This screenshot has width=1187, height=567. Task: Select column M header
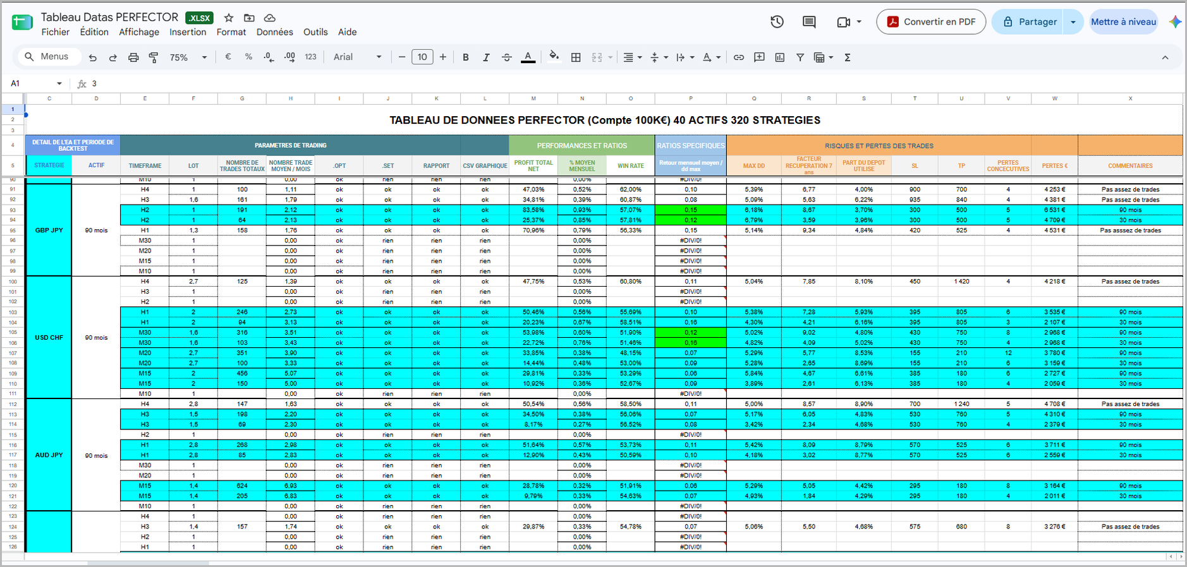[x=533, y=98]
